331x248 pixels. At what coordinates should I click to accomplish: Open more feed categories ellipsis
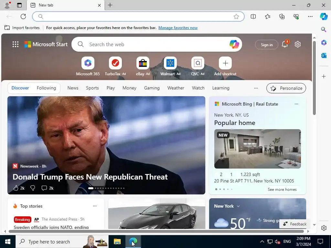coord(256,88)
